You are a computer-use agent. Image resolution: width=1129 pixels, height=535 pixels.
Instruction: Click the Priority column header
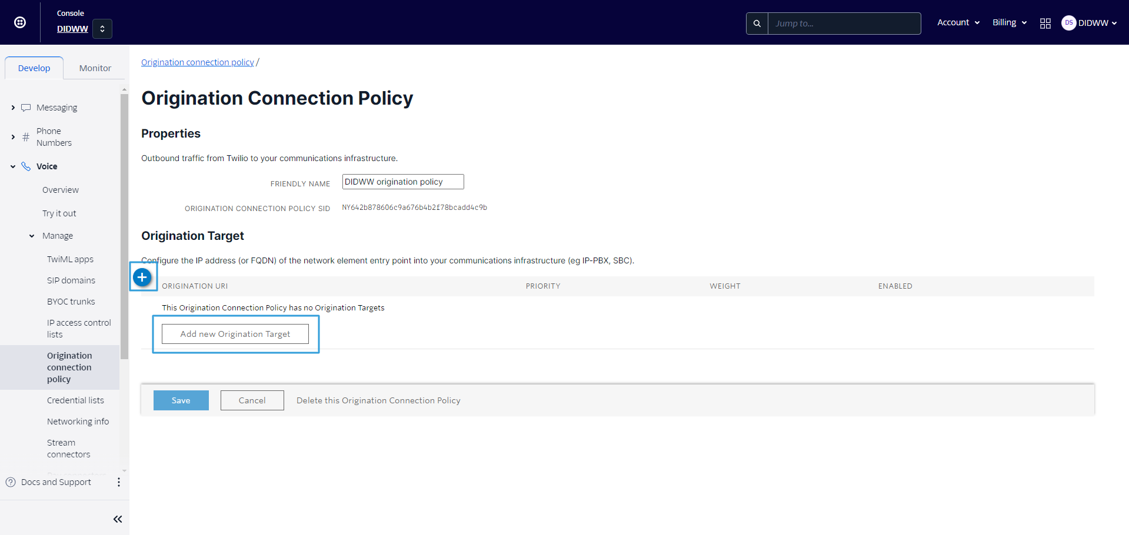pos(543,286)
